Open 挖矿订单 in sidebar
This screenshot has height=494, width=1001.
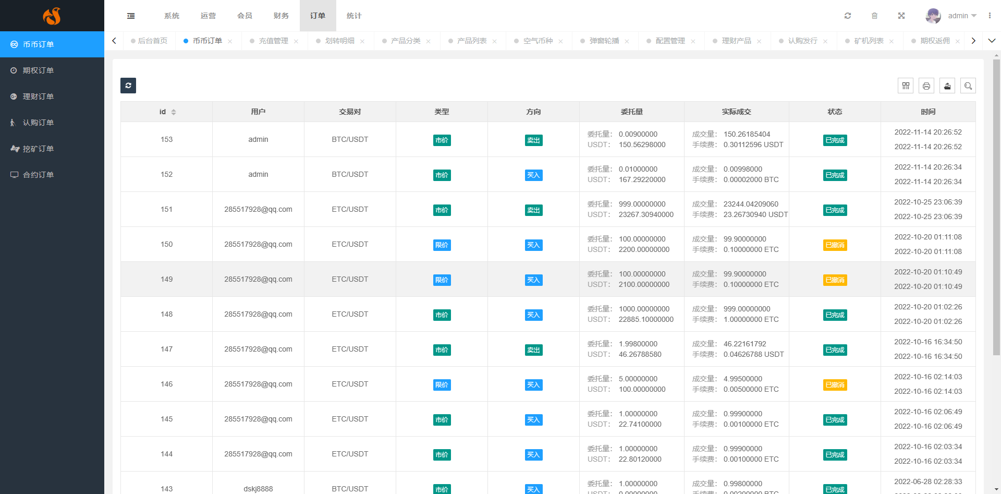(52, 149)
